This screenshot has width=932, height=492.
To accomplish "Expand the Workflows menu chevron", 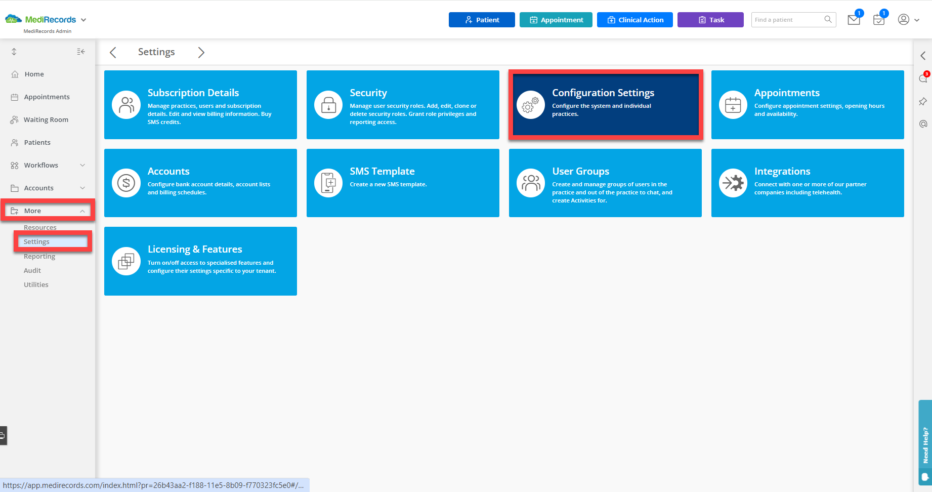I will (x=82, y=165).
